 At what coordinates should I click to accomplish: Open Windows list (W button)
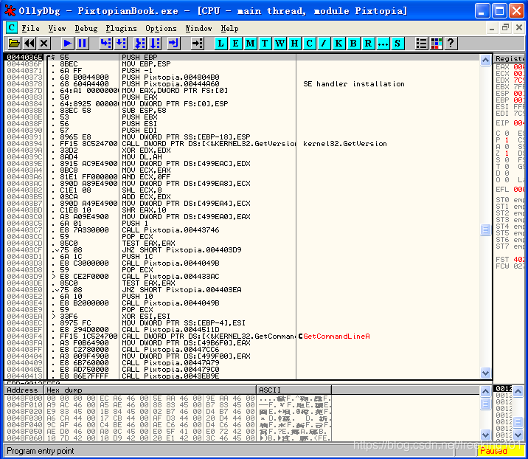pyautogui.click(x=279, y=43)
